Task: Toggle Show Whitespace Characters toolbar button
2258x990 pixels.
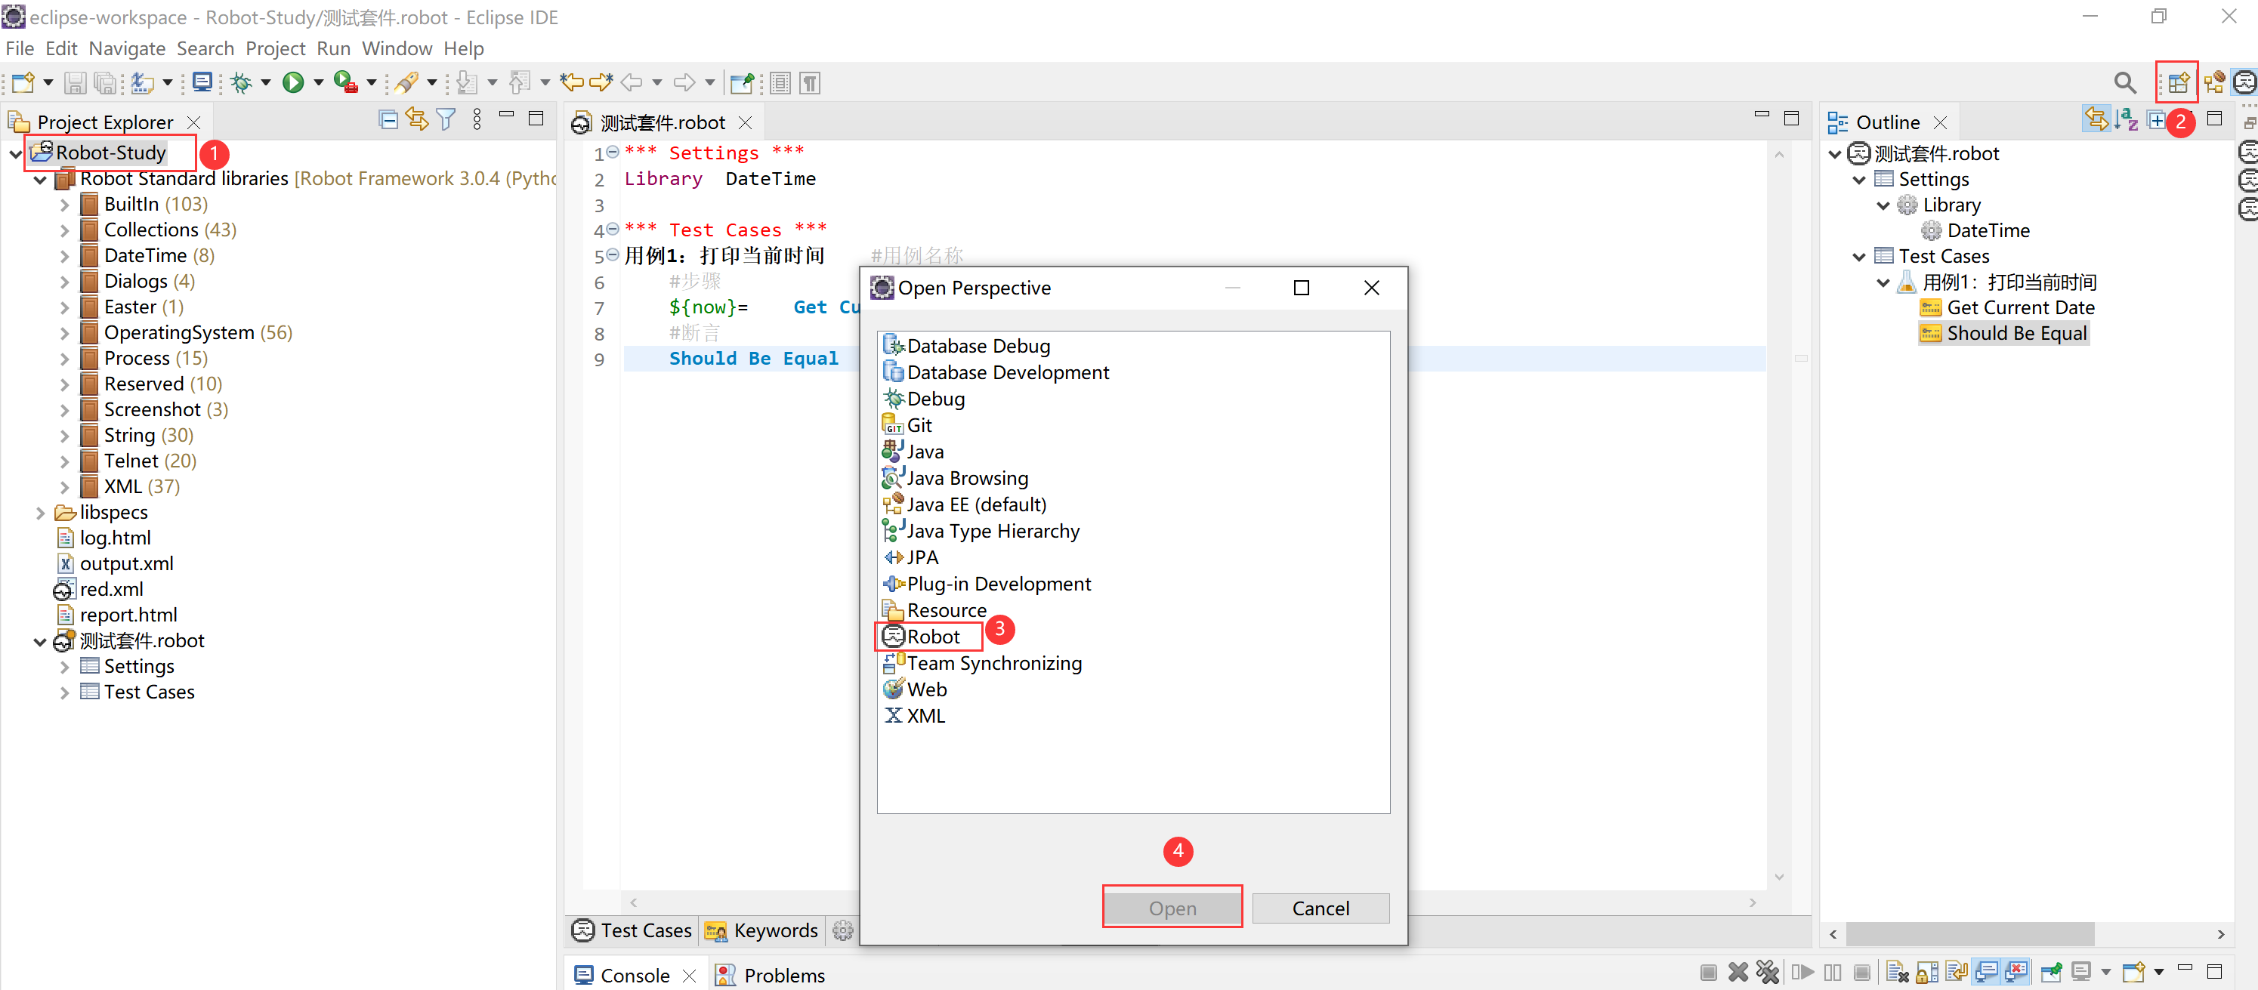Action: 810,83
